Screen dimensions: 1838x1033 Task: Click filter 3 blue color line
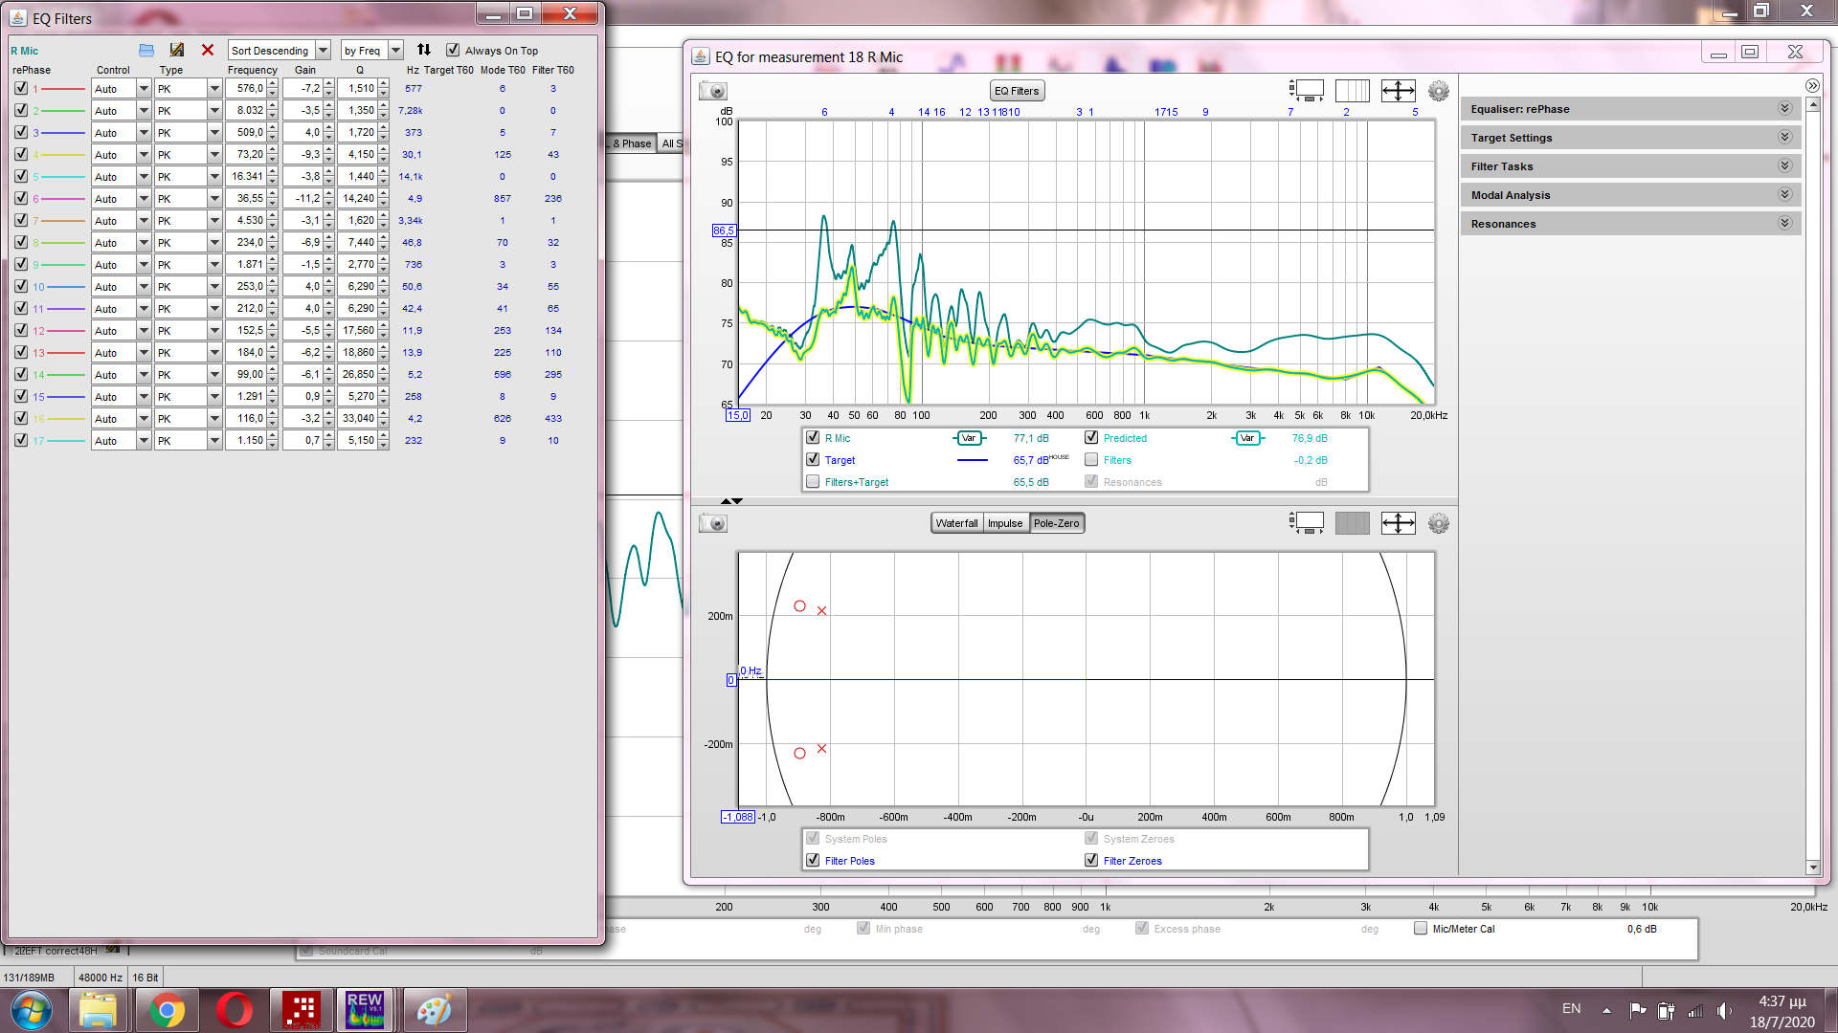pyautogui.click(x=64, y=133)
